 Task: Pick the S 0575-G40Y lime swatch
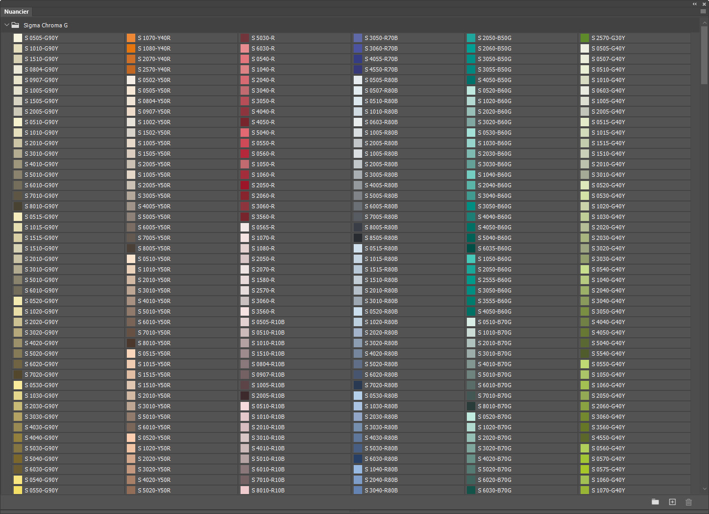585,469
